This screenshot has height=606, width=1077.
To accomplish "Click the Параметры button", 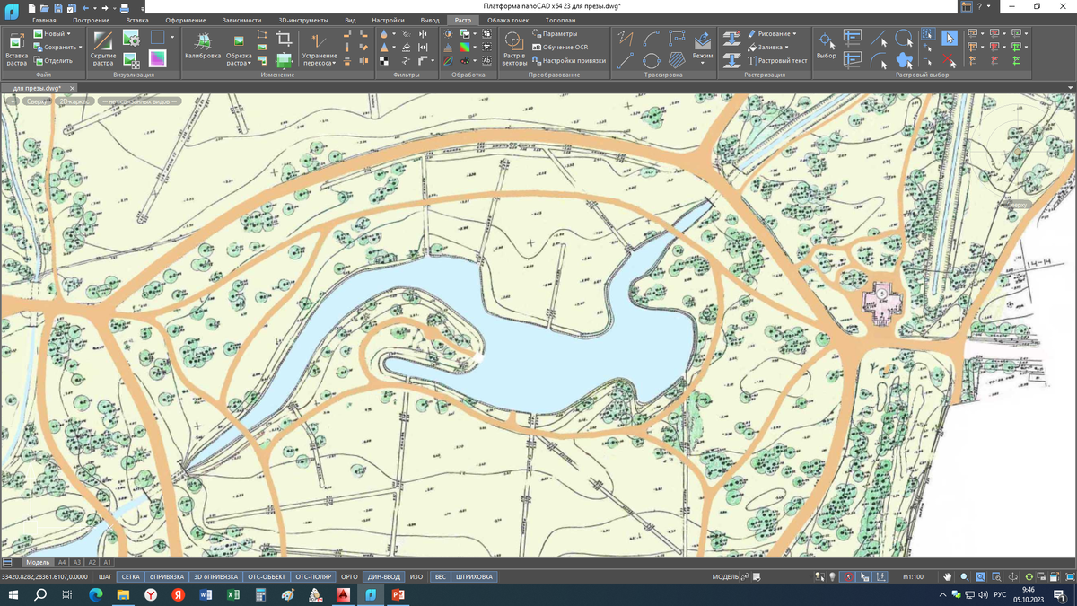I will pos(555,33).
